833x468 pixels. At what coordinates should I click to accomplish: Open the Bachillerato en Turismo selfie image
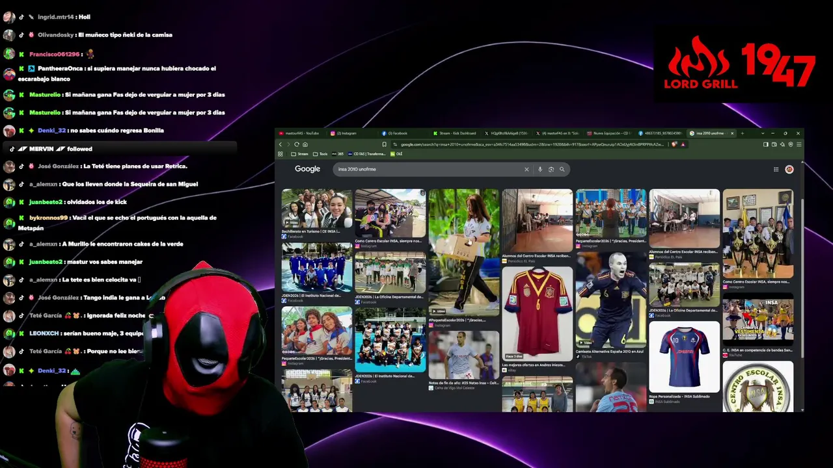pyautogui.click(x=317, y=208)
